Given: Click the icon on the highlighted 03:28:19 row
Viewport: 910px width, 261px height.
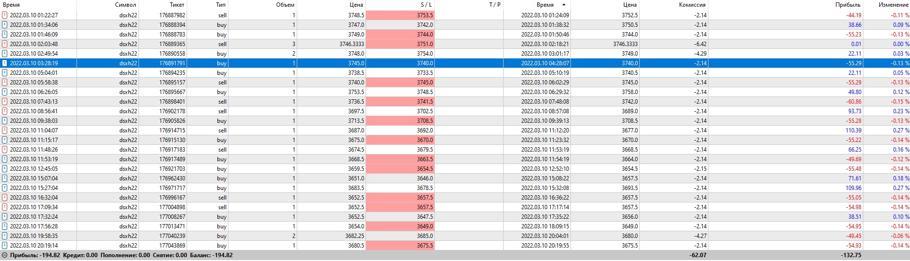Looking at the screenshot, I should coord(5,63).
